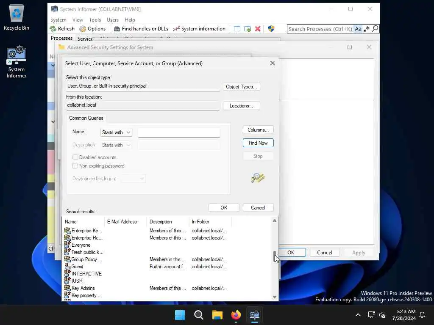Open the View menu

[78, 19]
